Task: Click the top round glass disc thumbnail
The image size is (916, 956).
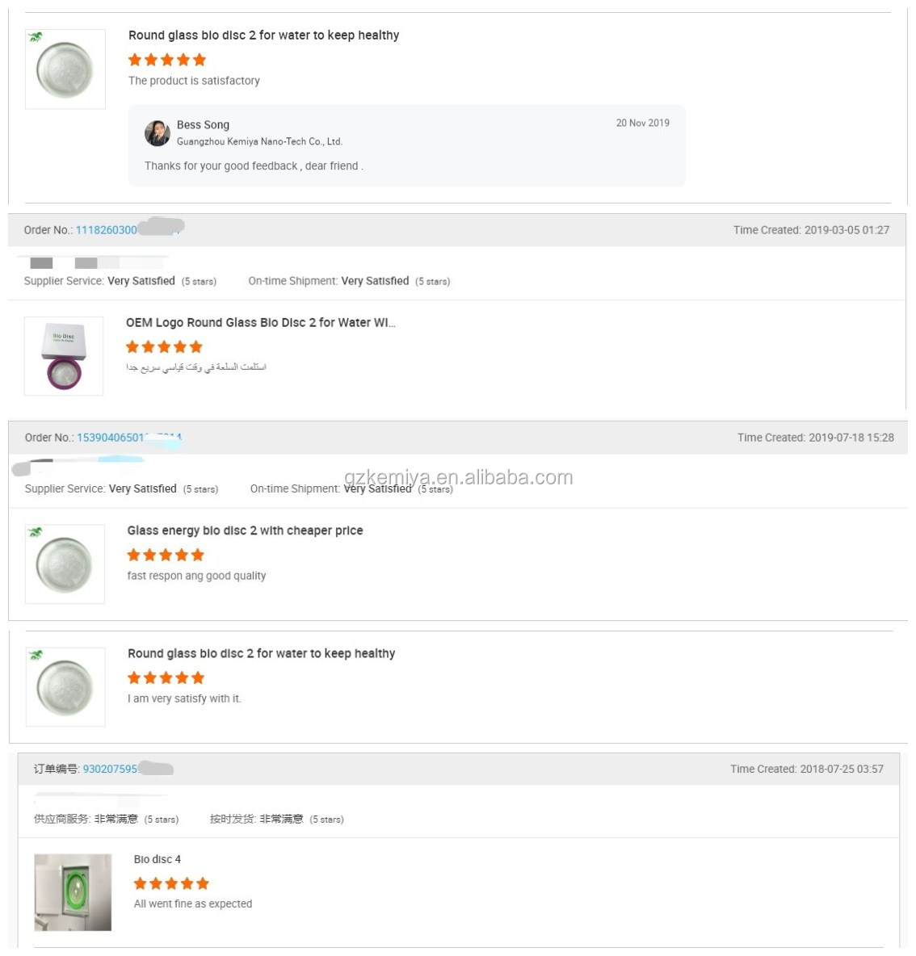Action: [65, 69]
